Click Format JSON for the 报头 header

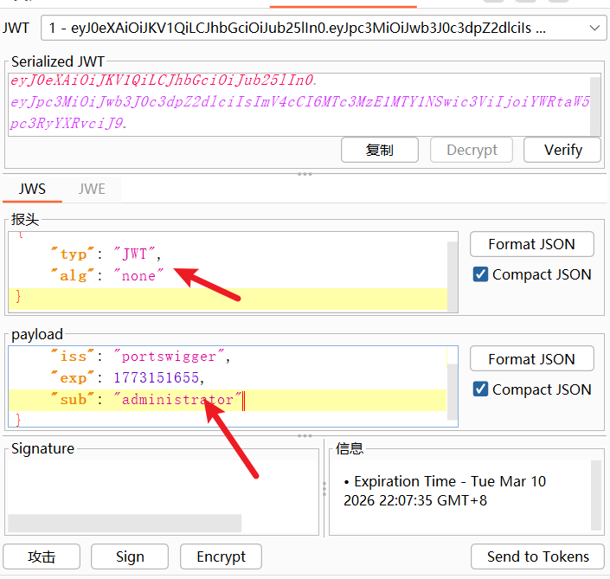(531, 244)
